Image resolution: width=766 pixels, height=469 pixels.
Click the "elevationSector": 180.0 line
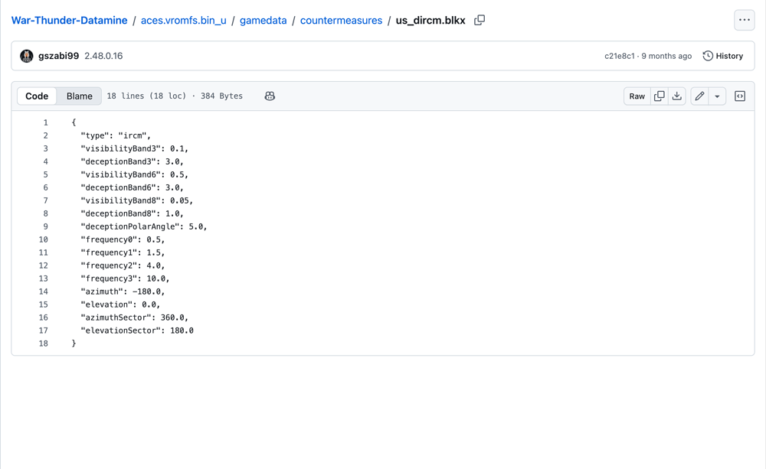click(x=137, y=331)
